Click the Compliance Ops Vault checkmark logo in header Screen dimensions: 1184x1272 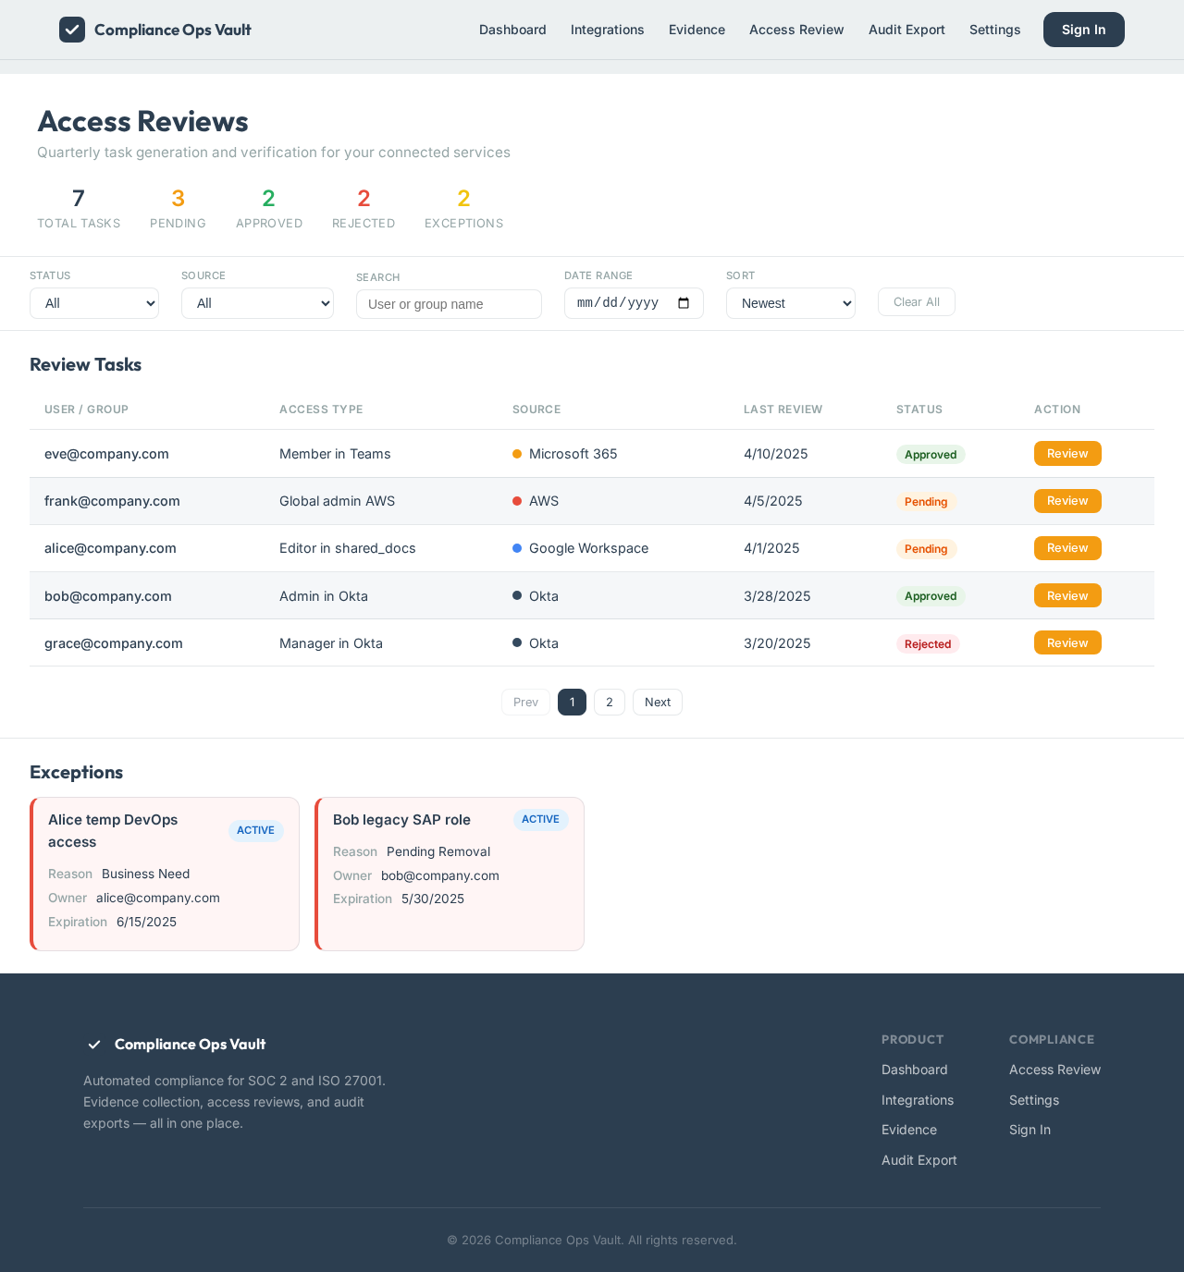[72, 30]
